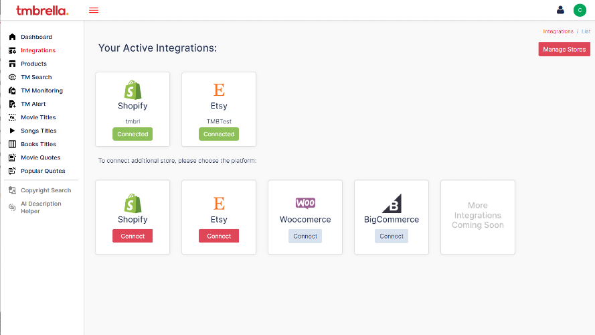595x335 pixels.
Task: Click the Integrations breadcrumb link
Action: point(558,31)
